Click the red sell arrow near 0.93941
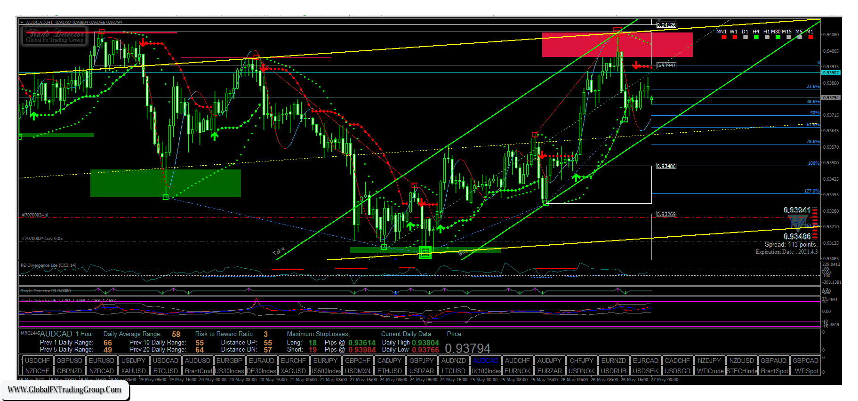The width and height of the screenshot is (858, 401). click(x=636, y=65)
